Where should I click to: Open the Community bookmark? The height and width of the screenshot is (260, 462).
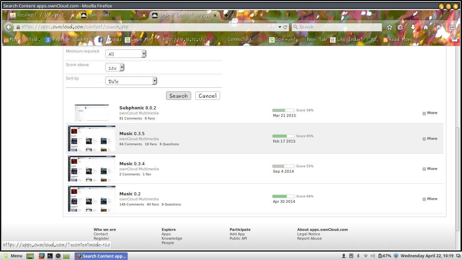(x=283, y=40)
